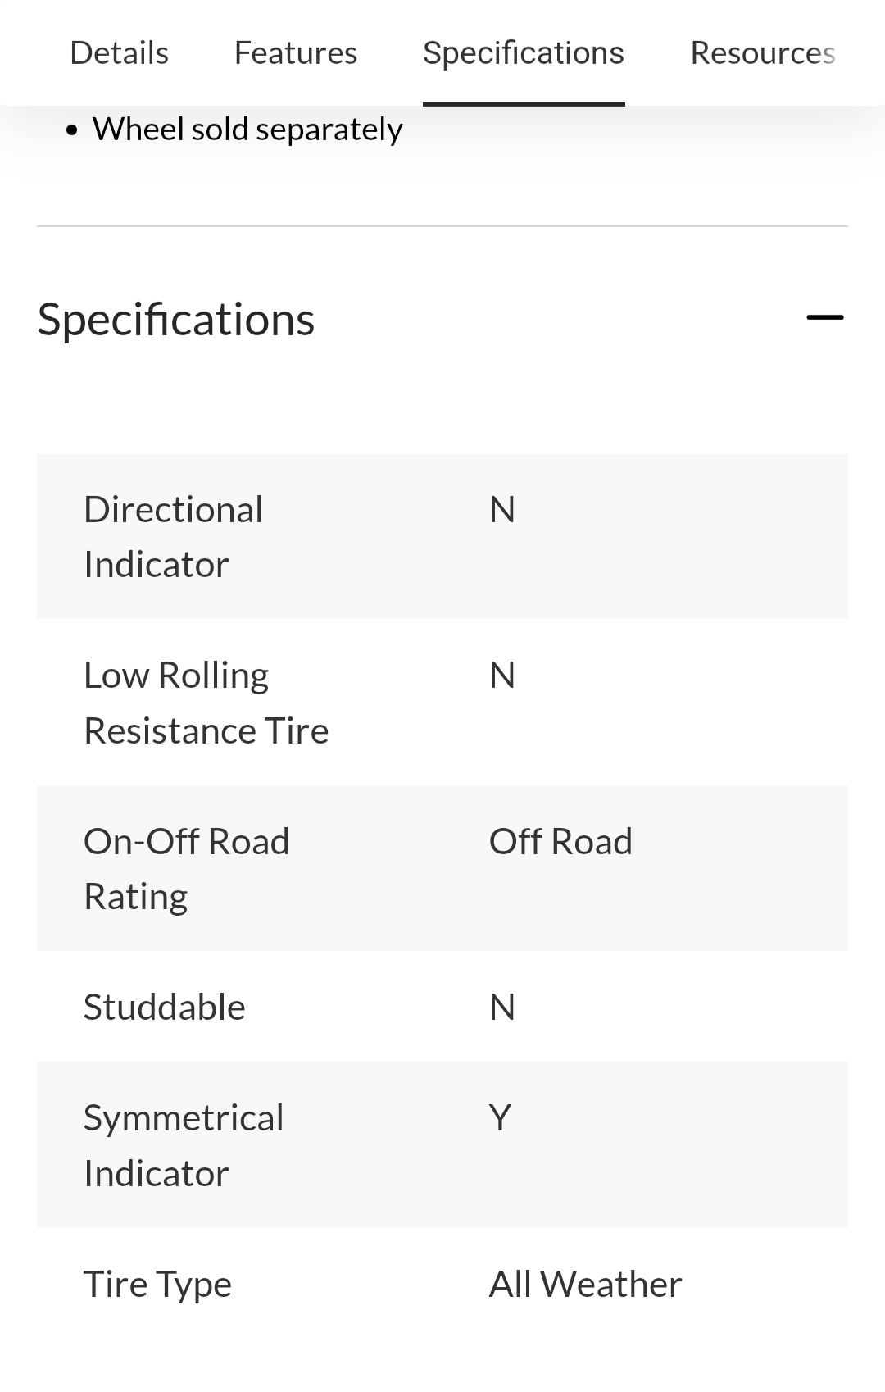
Task: Click the All Weather tire type value
Action: click(x=585, y=1285)
